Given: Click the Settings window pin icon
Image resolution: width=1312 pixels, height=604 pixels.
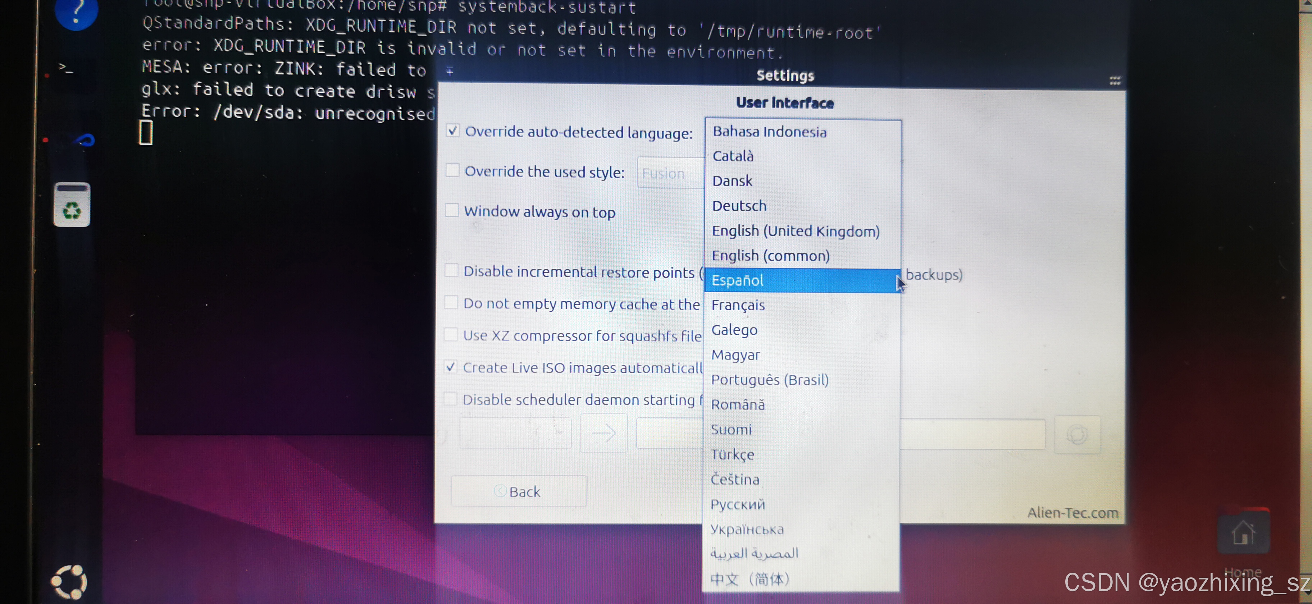Looking at the screenshot, I should (x=450, y=71).
